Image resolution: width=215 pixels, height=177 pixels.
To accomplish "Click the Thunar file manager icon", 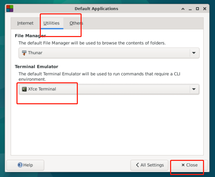I will (24, 53).
